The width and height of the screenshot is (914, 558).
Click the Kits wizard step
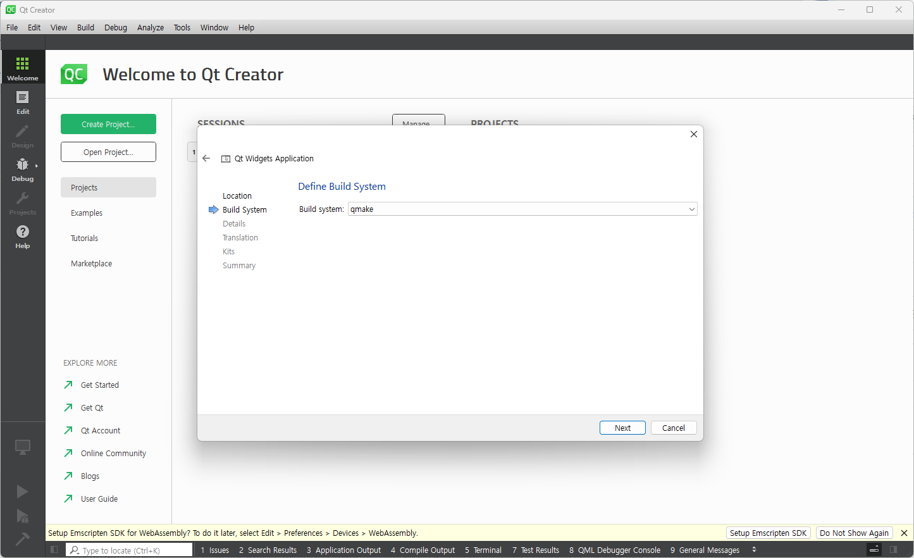pyautogui.click(x=229, y=252)
